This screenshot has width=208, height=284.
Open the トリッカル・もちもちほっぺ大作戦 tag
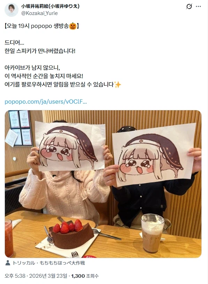(48, 263)
